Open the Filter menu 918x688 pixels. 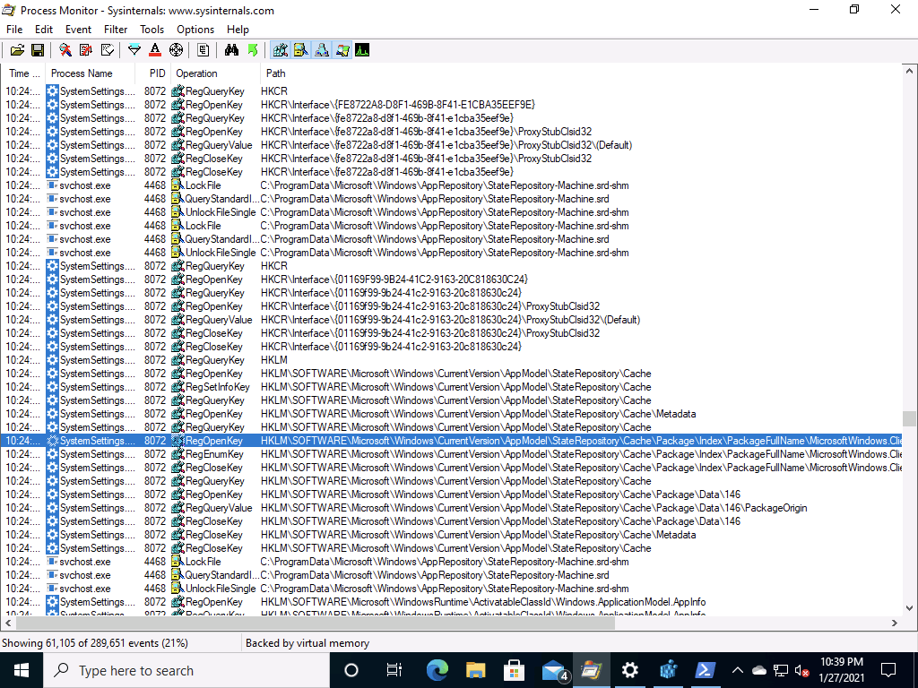click(116, 30)
